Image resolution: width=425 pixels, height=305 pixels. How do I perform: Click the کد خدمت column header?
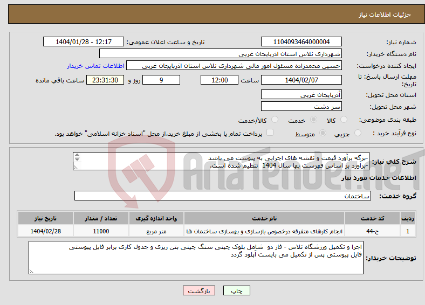373,218
